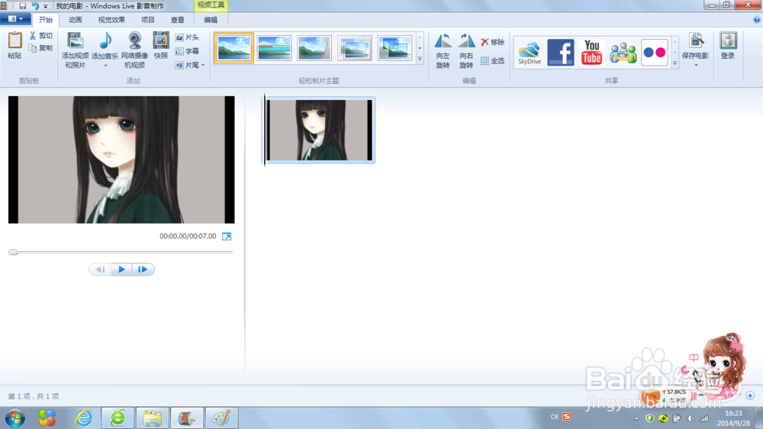
Task: Select the fourth AutoMovie theme thumbnail
Action: (x=354, y=48)
